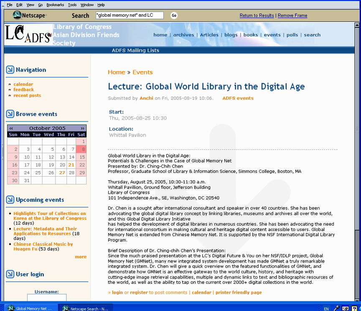Viewport: 361px width, 311px height.
Task: Open the File menu
Action: (x=10, y=5)
